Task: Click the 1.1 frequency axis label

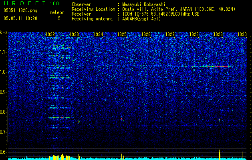Action: coord(4,52)
